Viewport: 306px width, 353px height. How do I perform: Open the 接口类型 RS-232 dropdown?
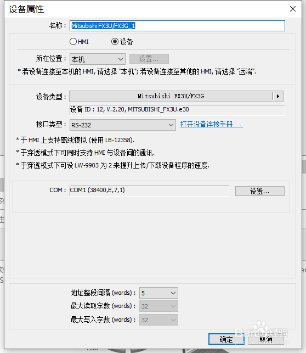122,125
